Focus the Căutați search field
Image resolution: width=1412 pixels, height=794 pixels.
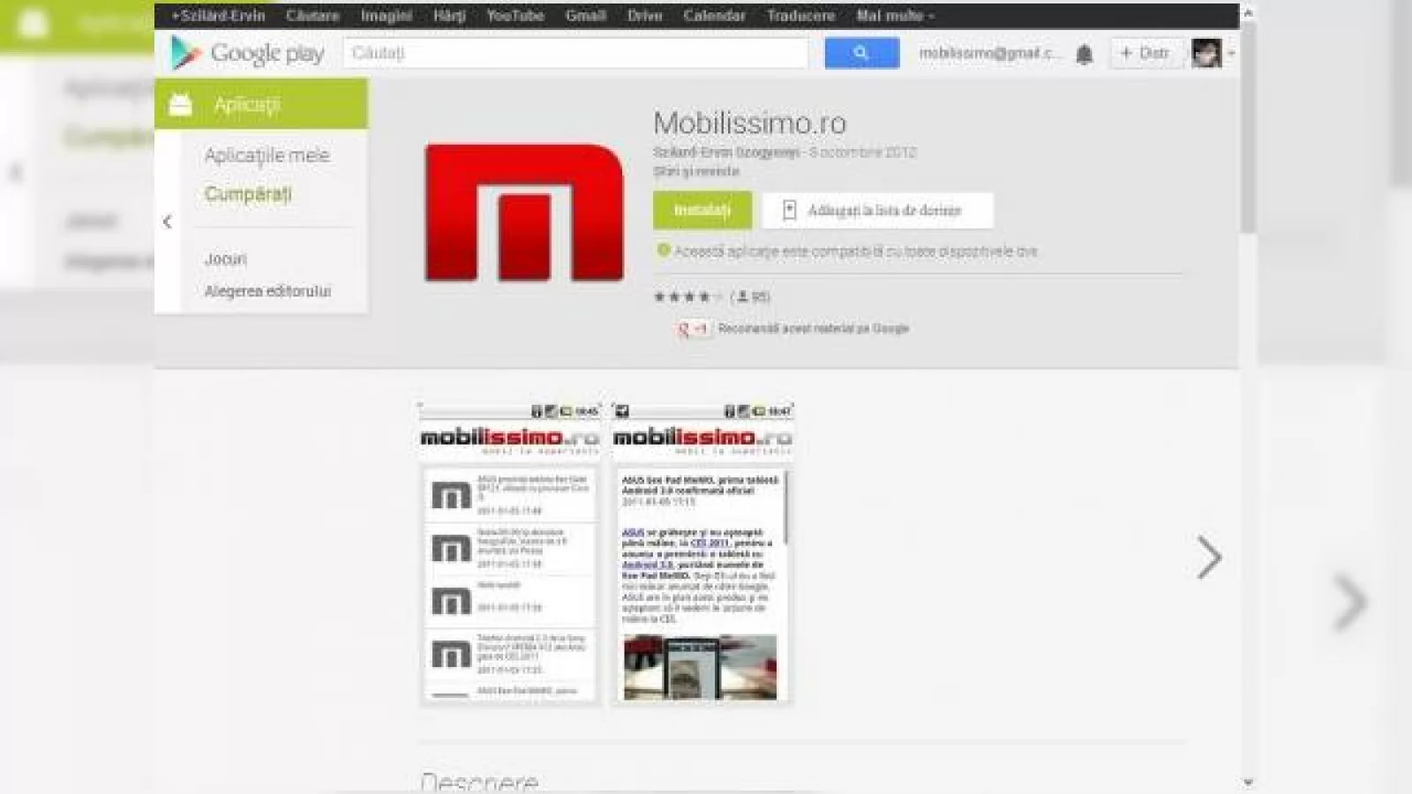(x=575, y=53)
